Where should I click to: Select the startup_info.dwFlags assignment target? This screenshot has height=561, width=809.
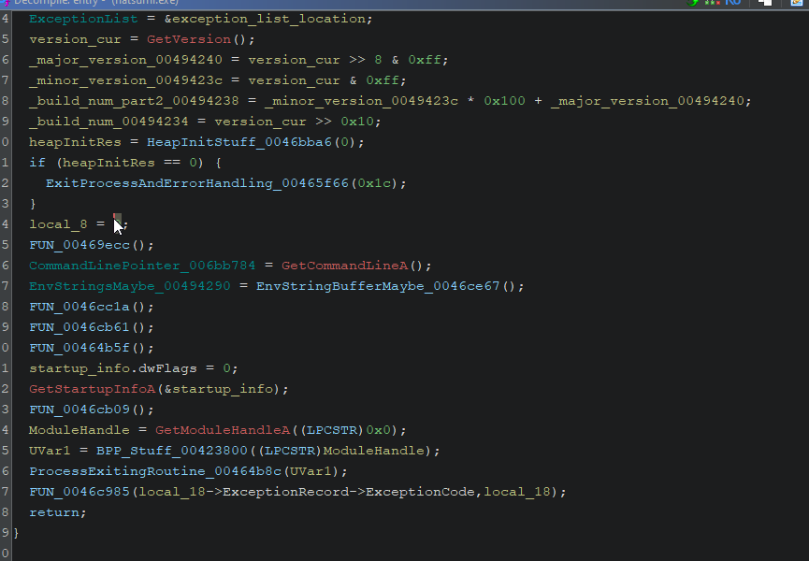108,368
